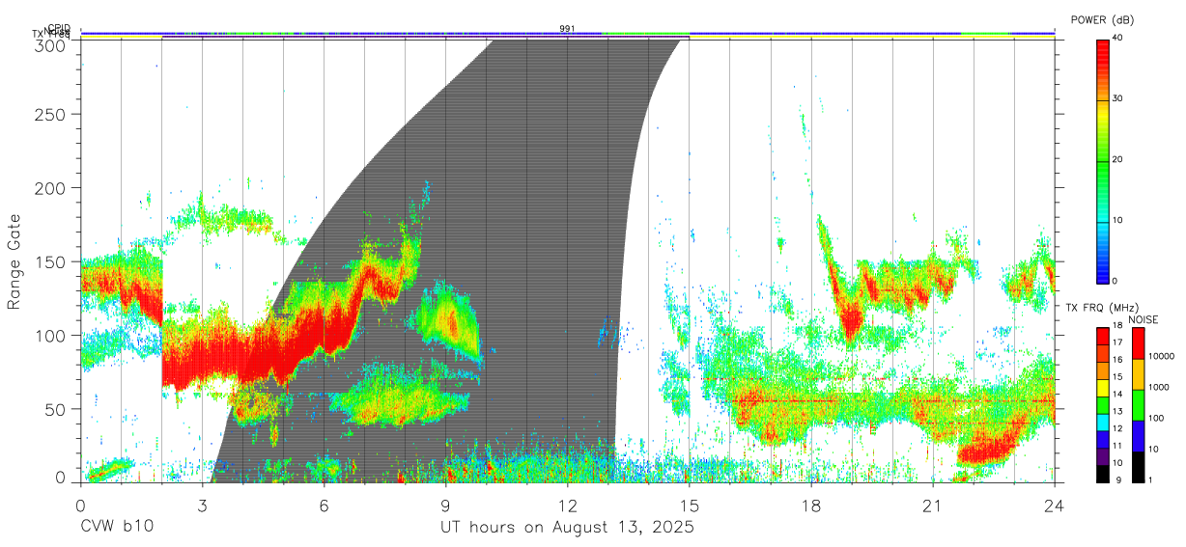Click the '1' label on NOISE scale

tap(1149, 479)
